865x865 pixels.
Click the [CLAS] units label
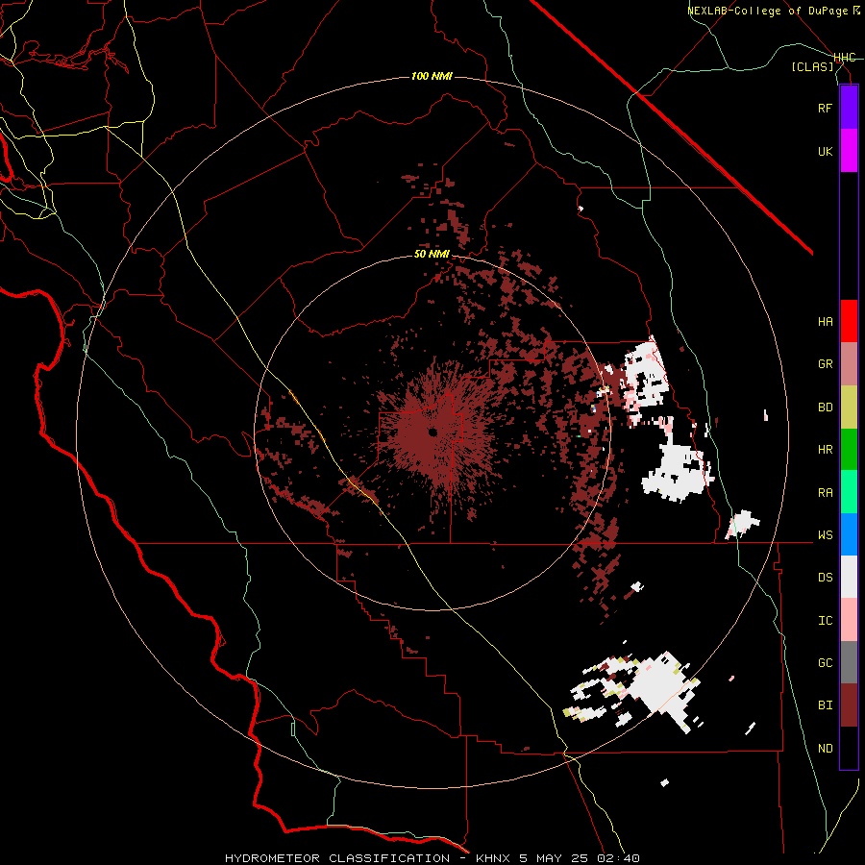(x=812, y=67)
